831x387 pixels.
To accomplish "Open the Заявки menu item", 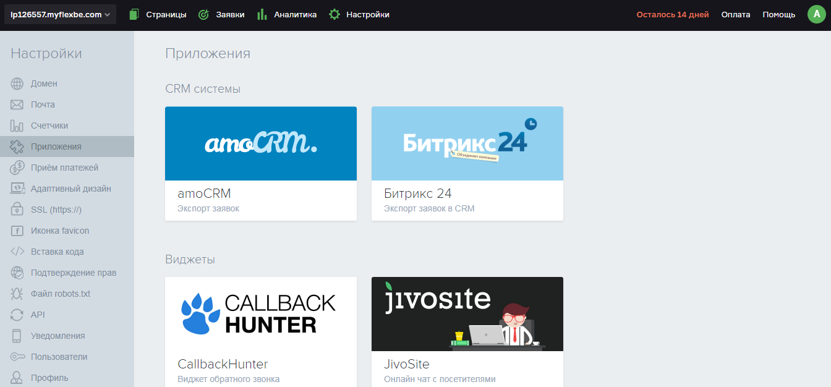I will coord(230,14).
